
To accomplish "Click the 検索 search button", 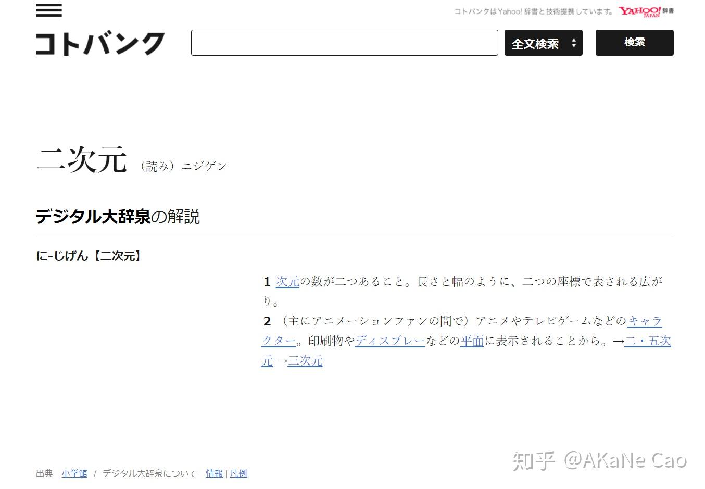I will pos(635,43).
